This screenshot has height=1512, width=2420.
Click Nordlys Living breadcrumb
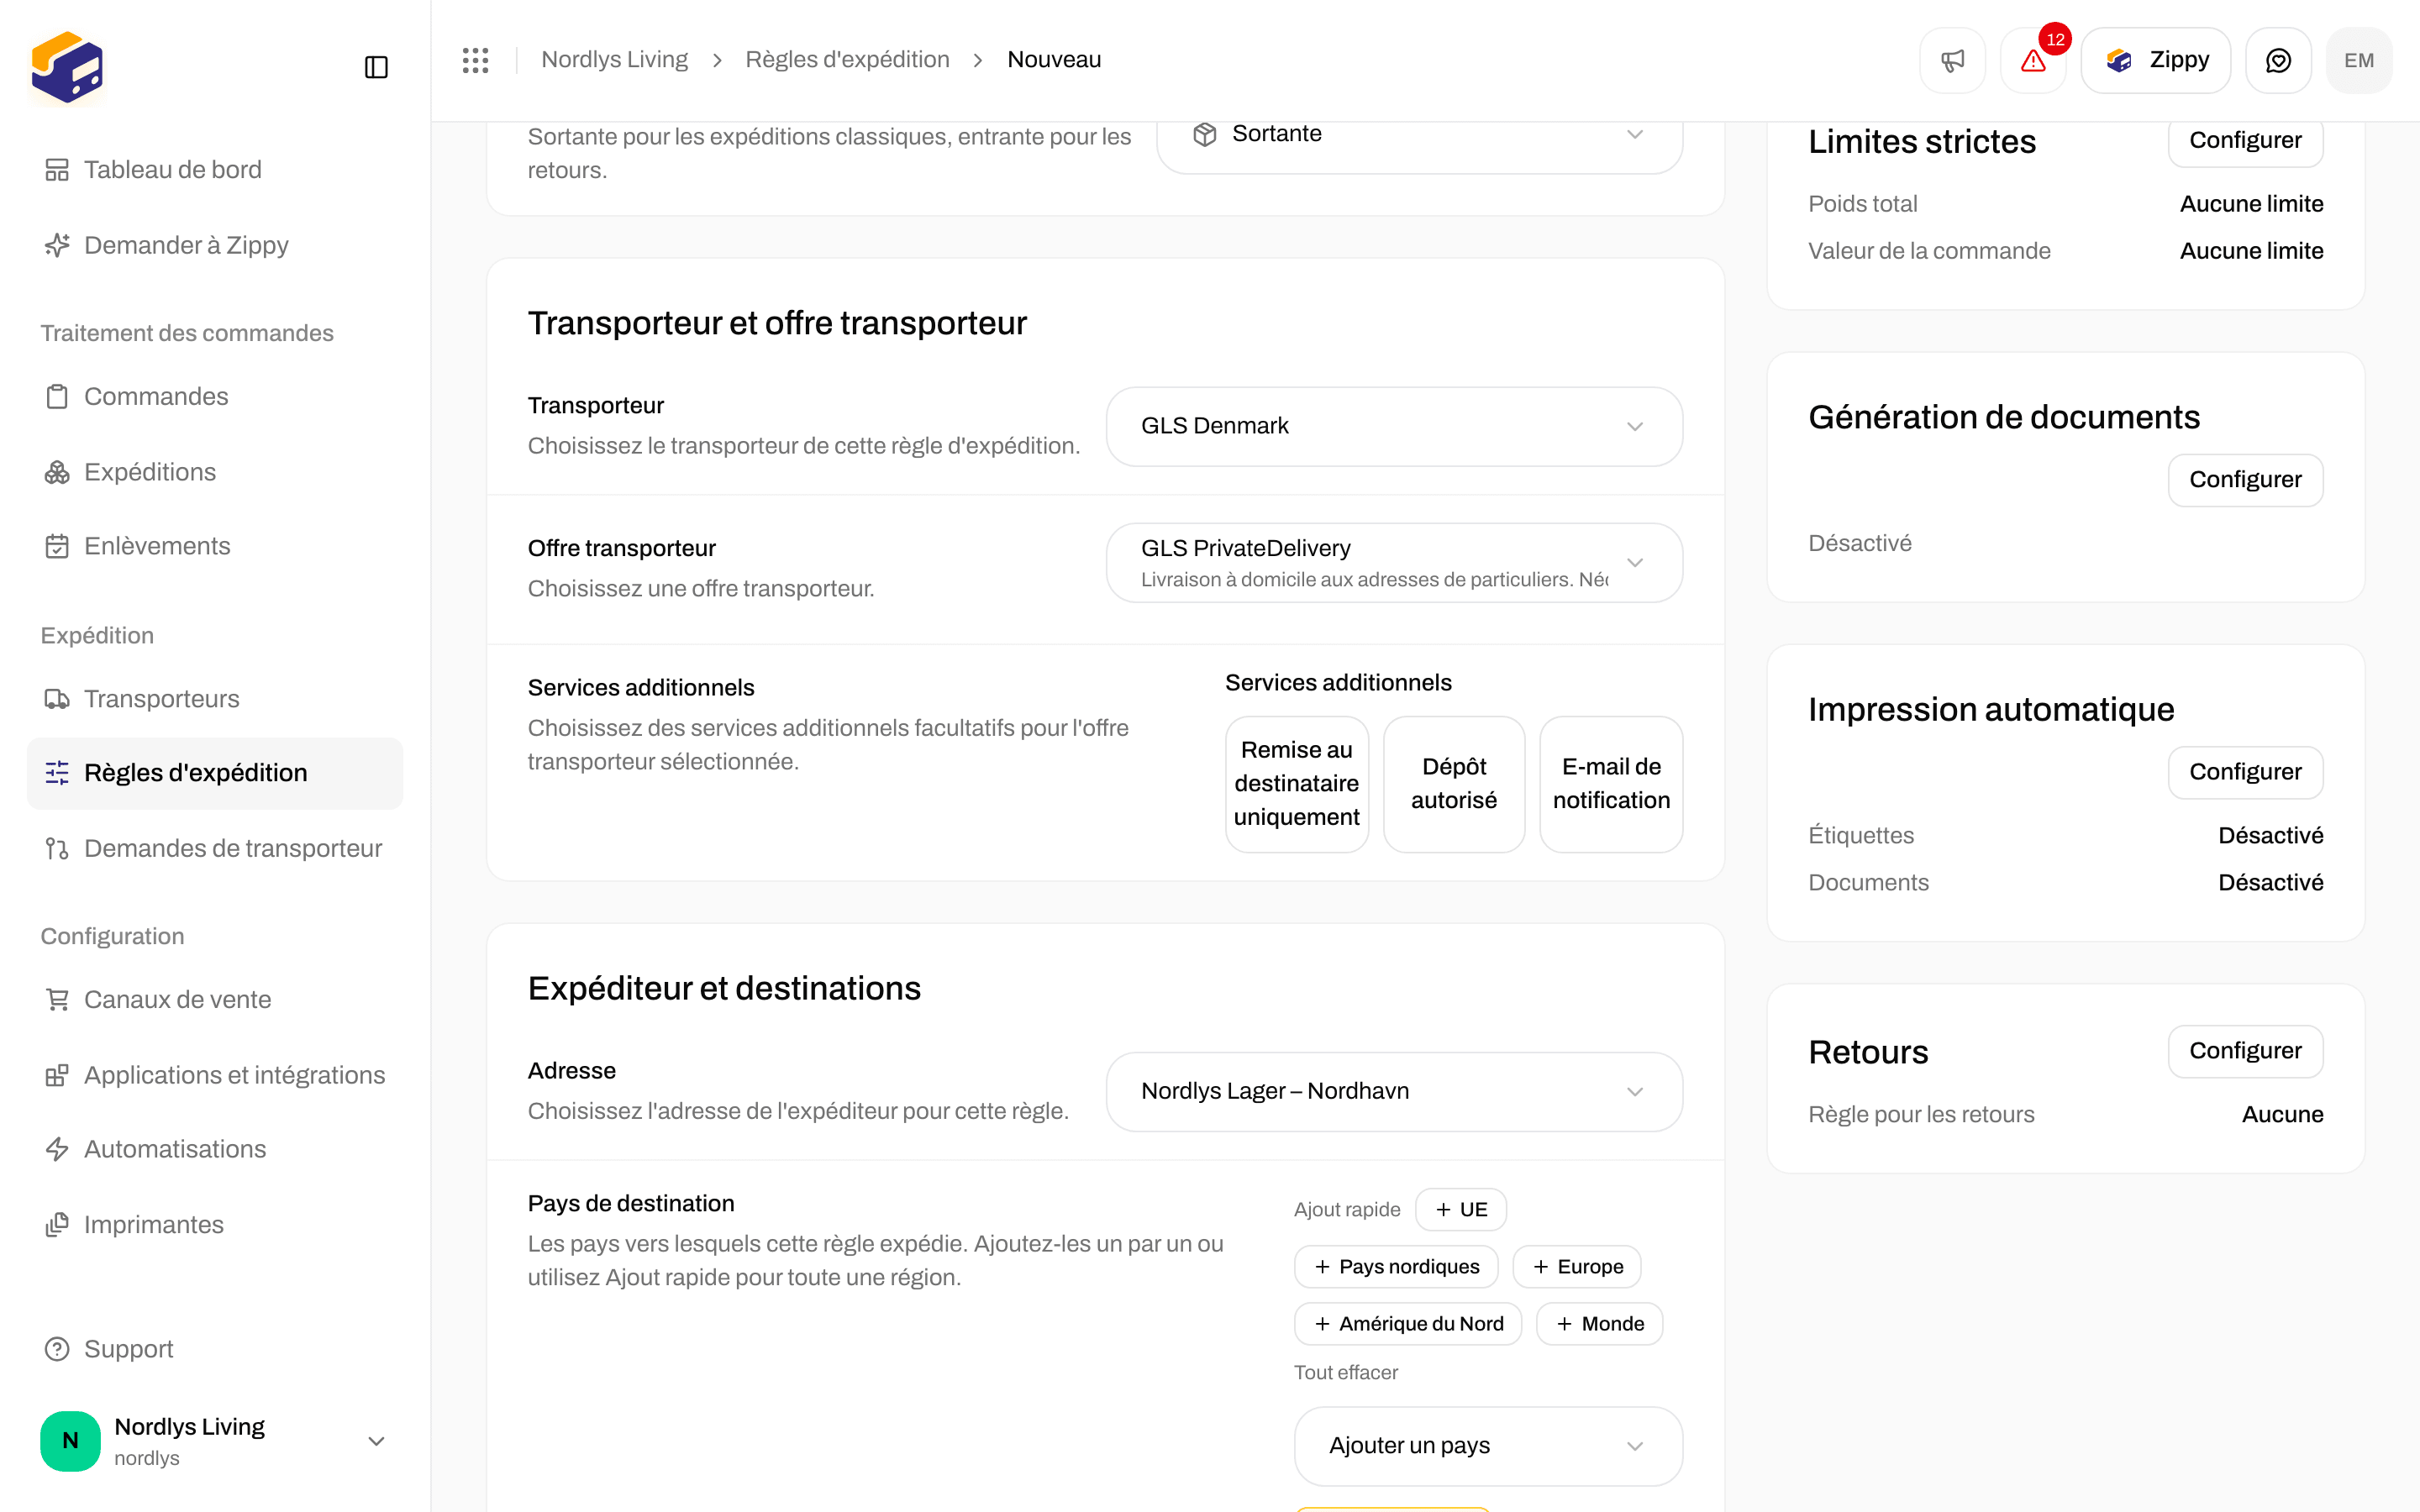click(x=614, y=60)
